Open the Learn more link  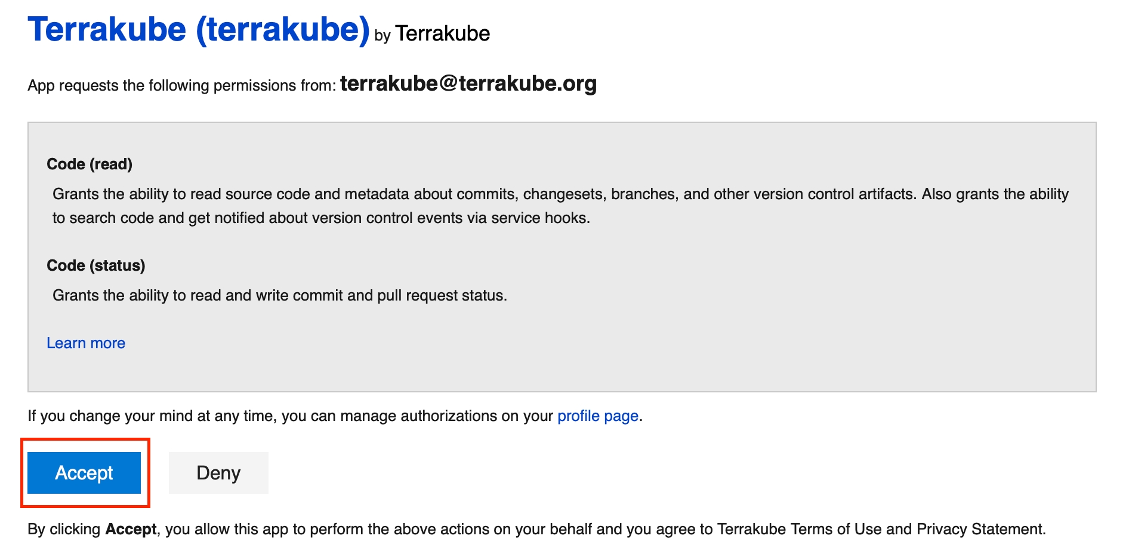point(86,343)
